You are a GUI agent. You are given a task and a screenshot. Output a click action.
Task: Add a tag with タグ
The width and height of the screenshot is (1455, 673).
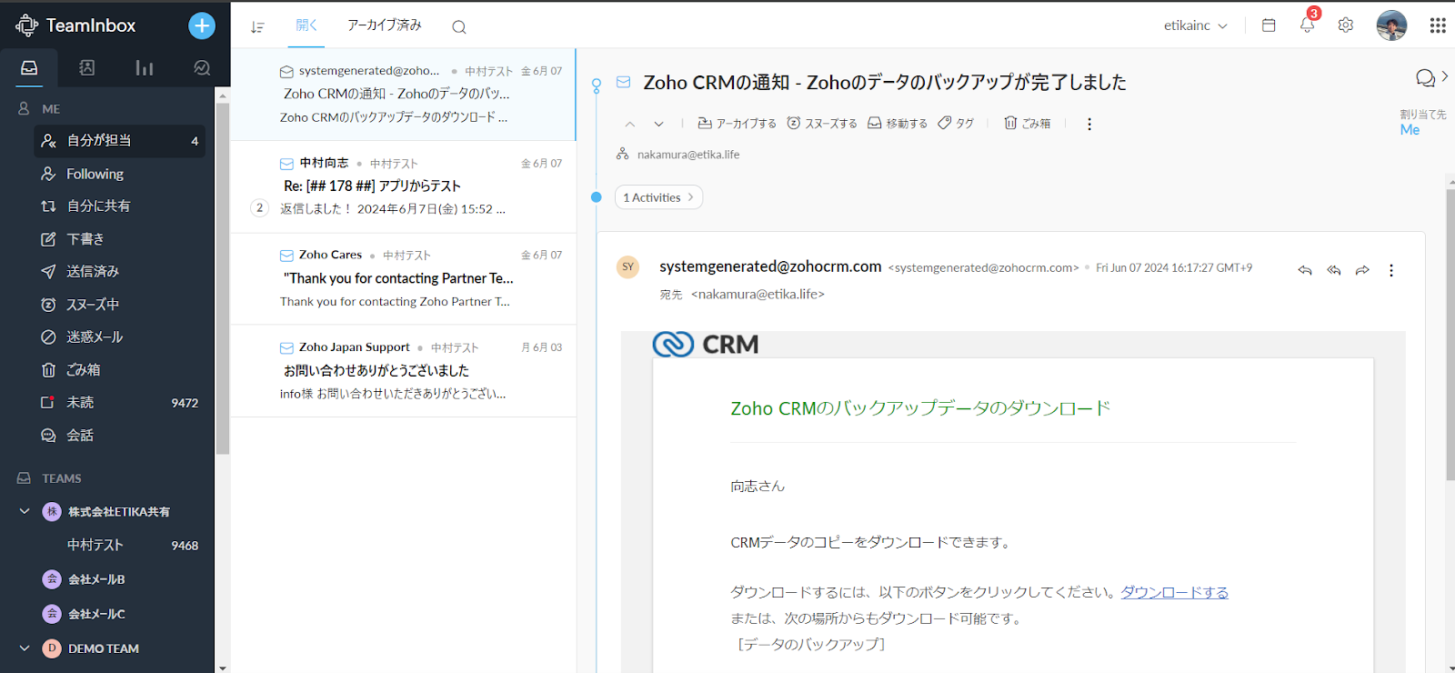(x=956, y=124)
